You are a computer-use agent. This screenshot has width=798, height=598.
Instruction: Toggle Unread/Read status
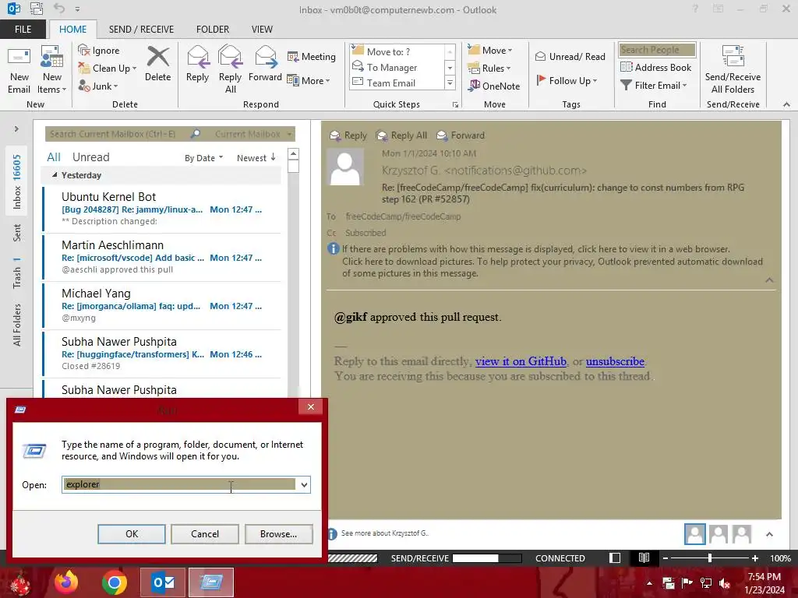pyautogui.click(x=570, y=56)
